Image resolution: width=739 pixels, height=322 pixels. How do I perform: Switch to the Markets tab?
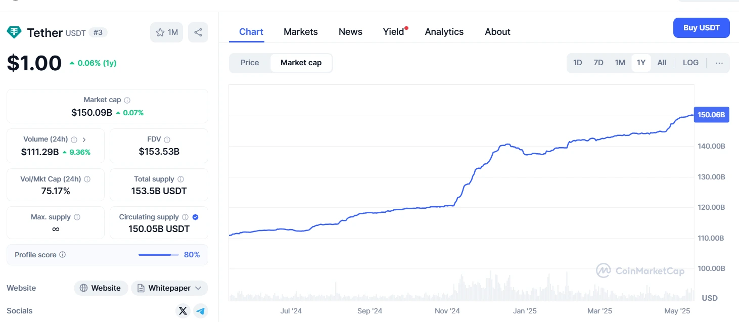[301, 32]
